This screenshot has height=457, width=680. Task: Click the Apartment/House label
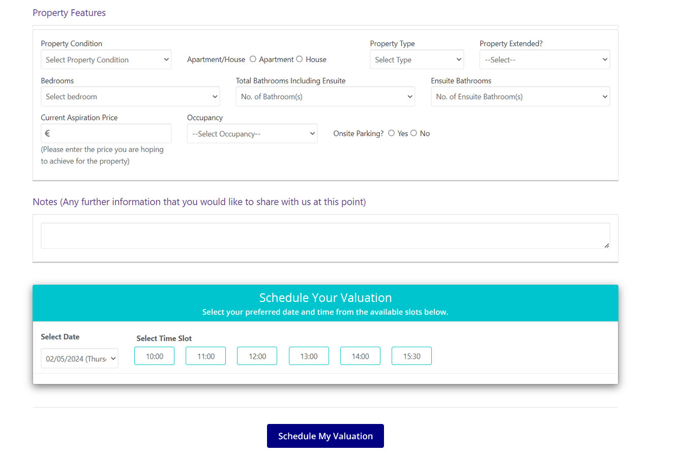point(216,59)
